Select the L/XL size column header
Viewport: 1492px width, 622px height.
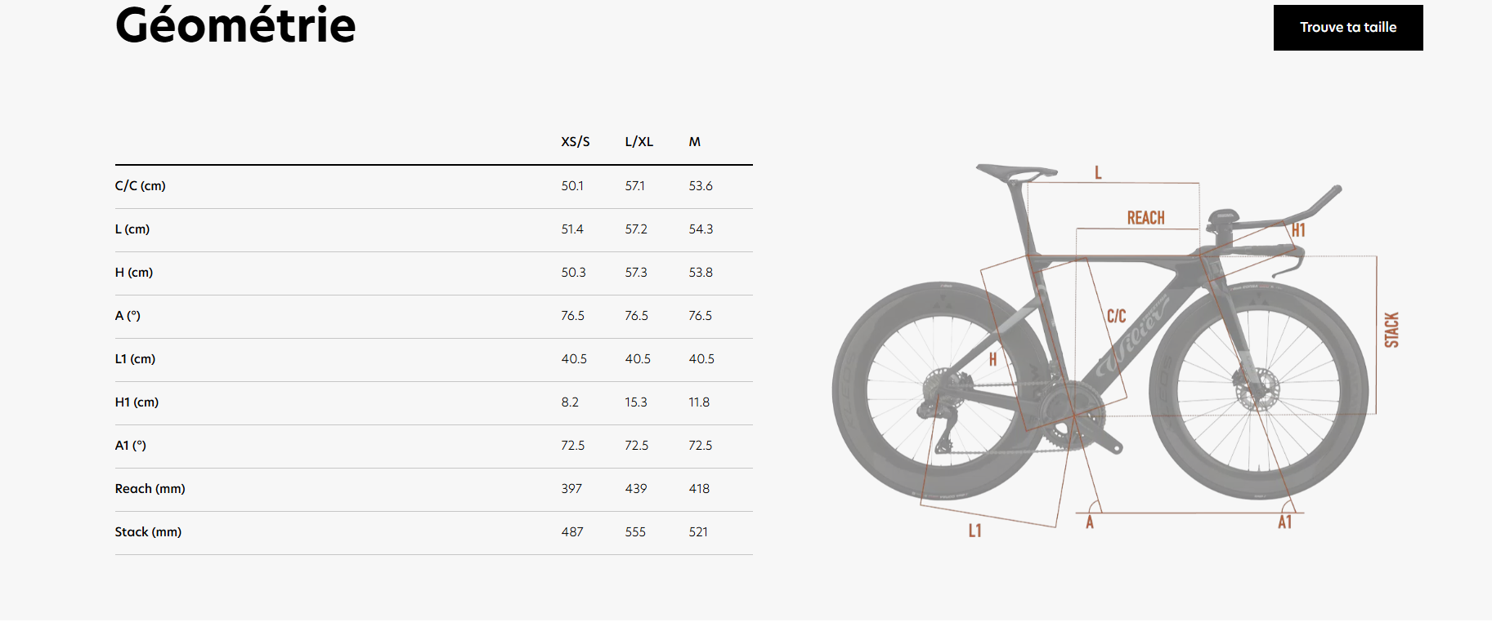pyautogui.click(x=638, y=142)
